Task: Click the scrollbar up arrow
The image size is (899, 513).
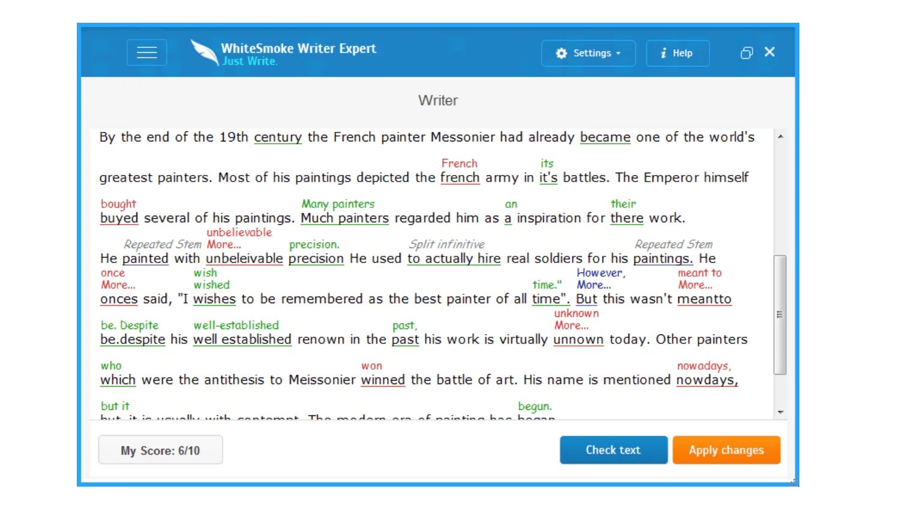Action: click(x=780, y=137)
